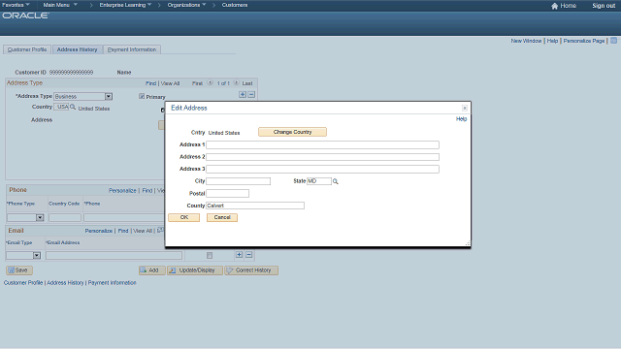Open Address History footer link

[65, 283]
